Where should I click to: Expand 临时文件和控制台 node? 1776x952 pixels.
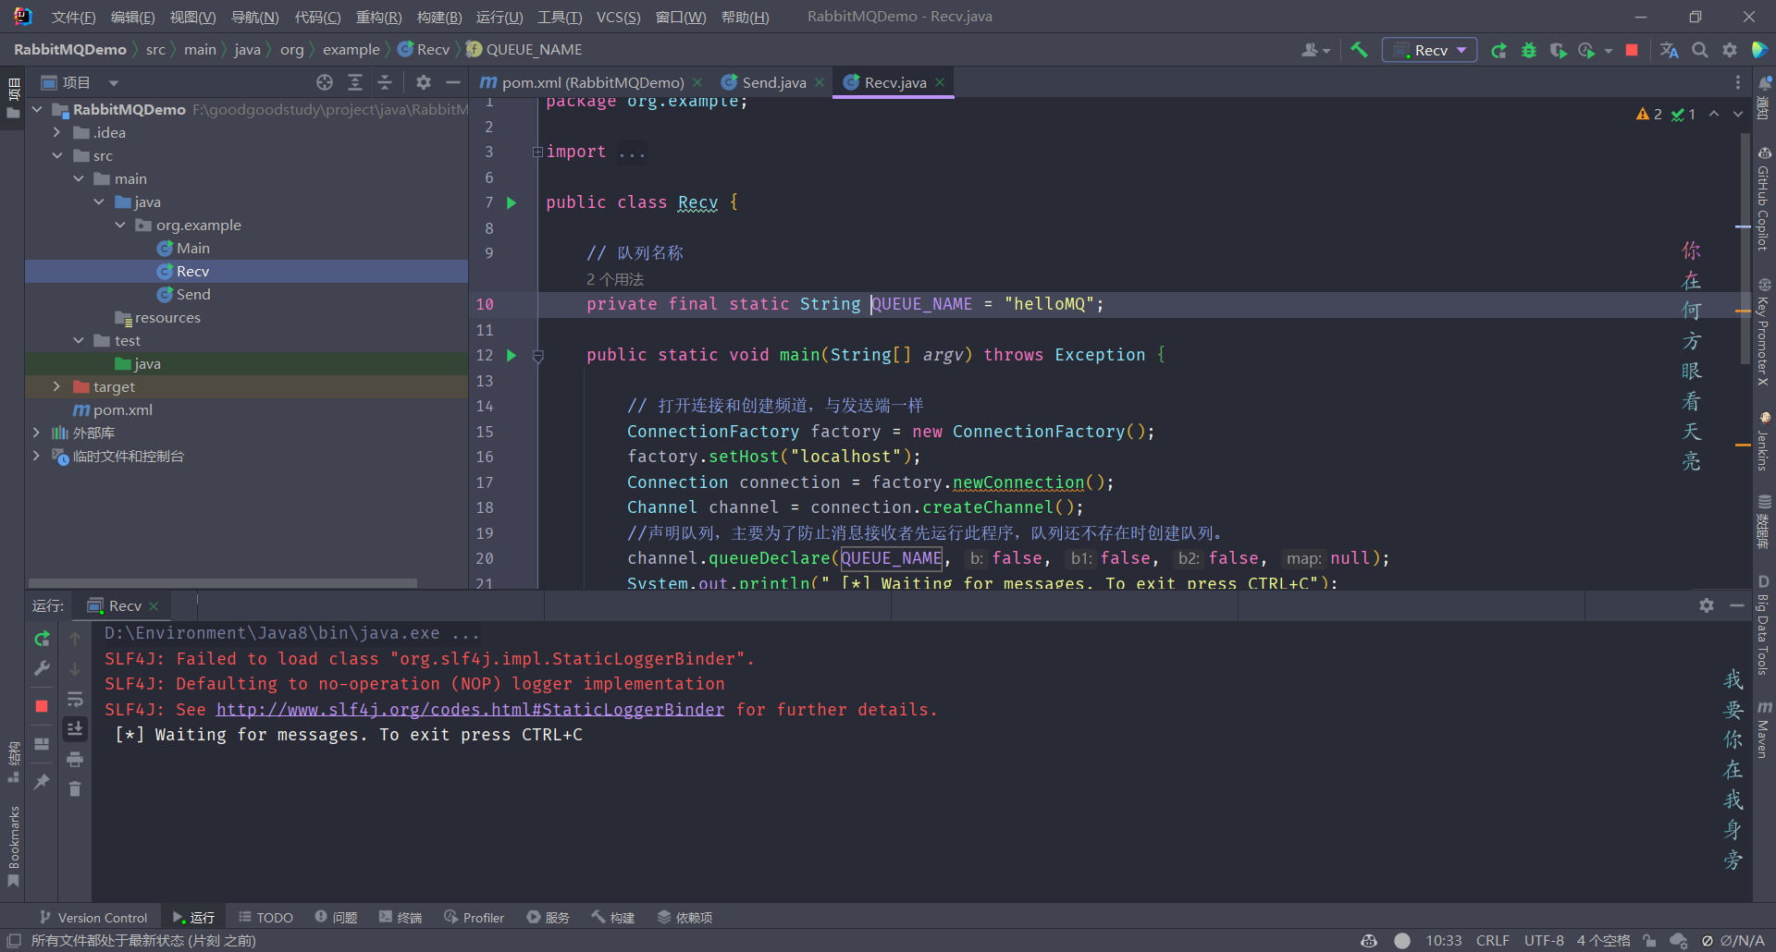36,456
